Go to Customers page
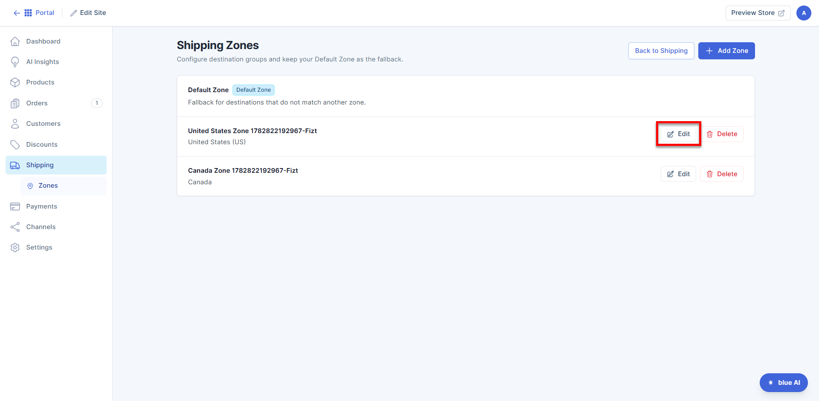 click(56, 124)
